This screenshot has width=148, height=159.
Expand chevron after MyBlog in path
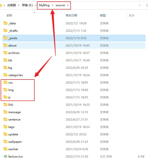coord(53,5)
